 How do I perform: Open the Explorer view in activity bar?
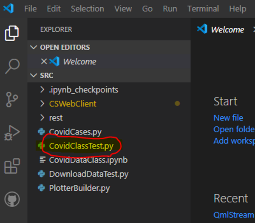coord(12,33)
